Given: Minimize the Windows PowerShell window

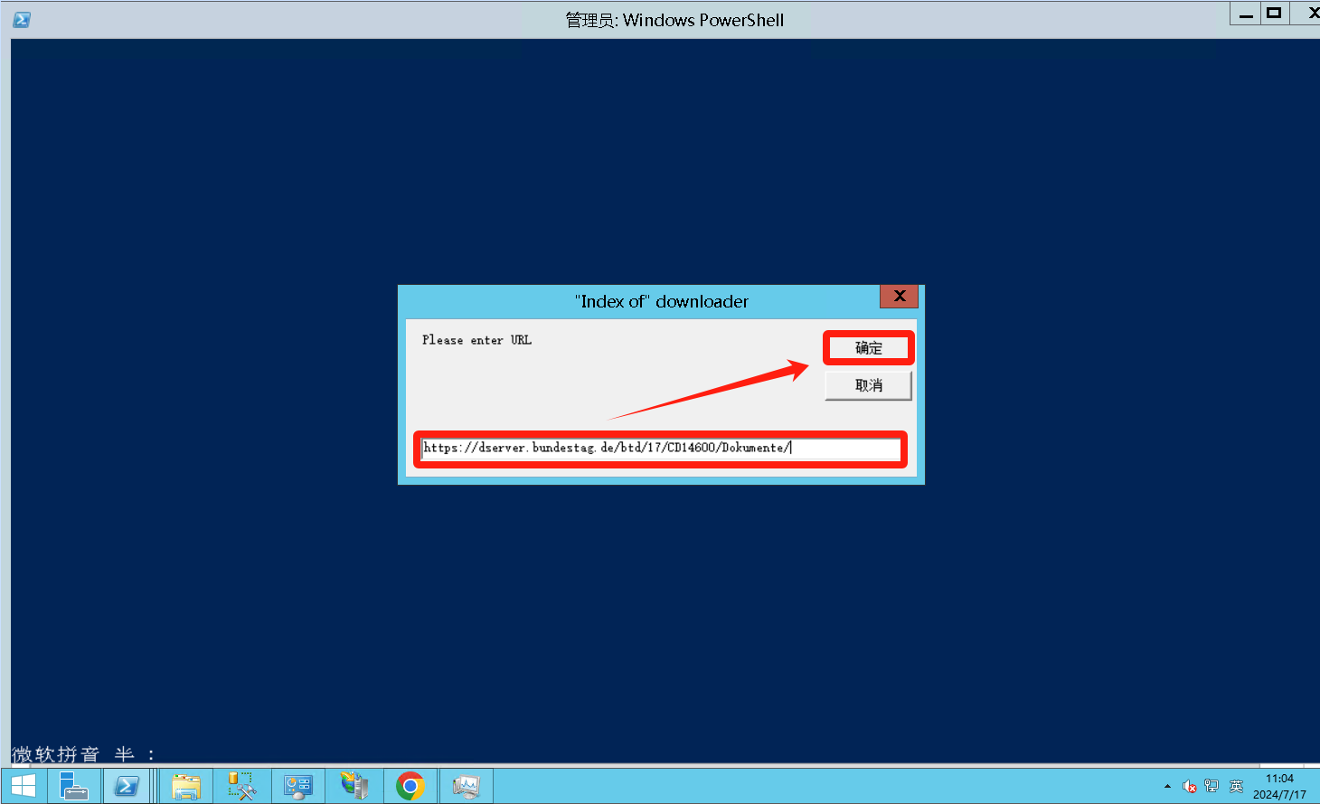Looking at the screenshot, I should pos(1246,14).
